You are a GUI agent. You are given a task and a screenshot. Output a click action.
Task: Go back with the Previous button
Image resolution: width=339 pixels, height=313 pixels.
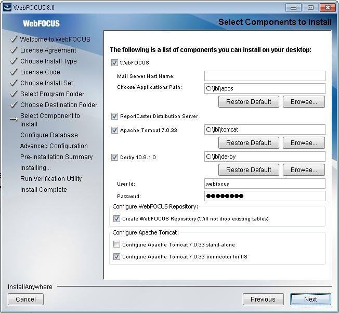tap(263, 299)
